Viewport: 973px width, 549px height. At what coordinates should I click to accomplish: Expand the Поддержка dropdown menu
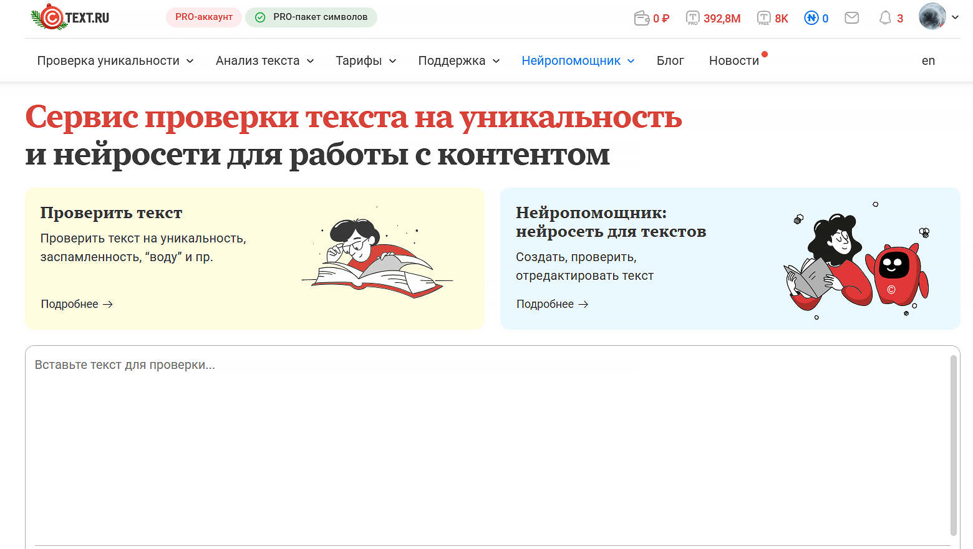click(x=459, y=60)
